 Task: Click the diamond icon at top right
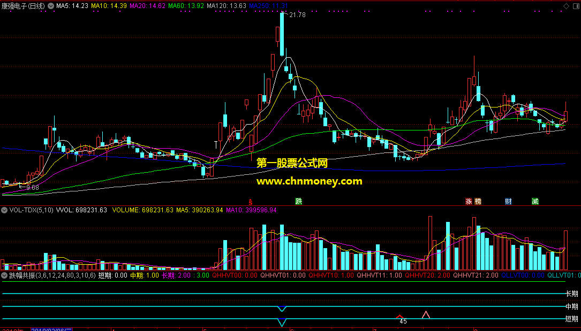coord(566,6)
